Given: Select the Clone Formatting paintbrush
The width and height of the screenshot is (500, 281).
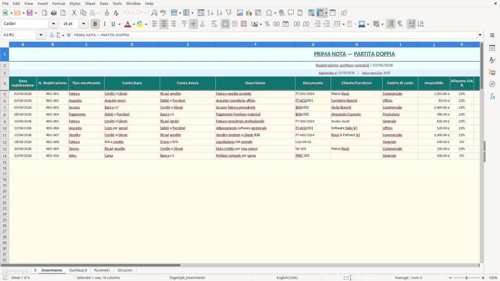Looking at the screenshot, I should (107, 13).
